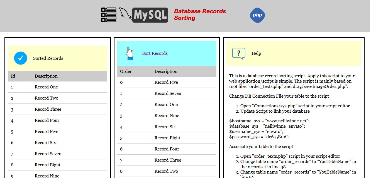Viewport: 371px width, 178px height.
Task: Click the Database Records Sorting title
Action: [200, 15]
